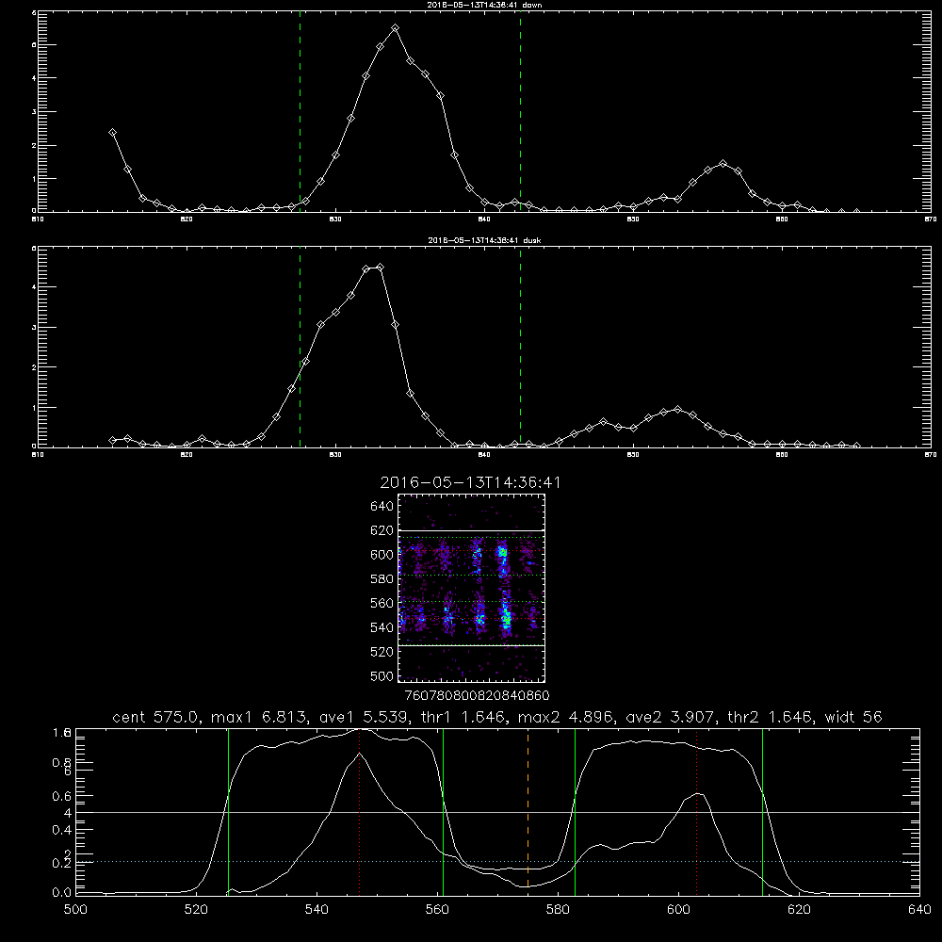Click heatmap y-axis label '620'
Image resolution: width=942 pixels, height=942 pixels.
point(382,530)
